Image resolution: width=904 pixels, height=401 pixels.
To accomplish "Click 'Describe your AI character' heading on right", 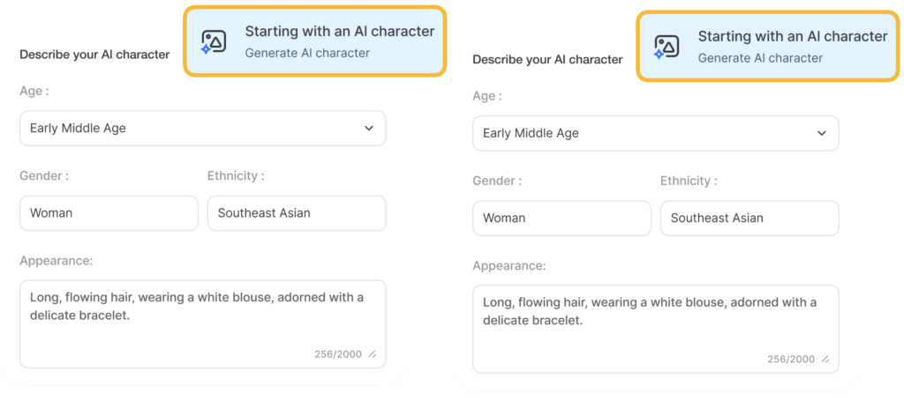I will [547, 60].
